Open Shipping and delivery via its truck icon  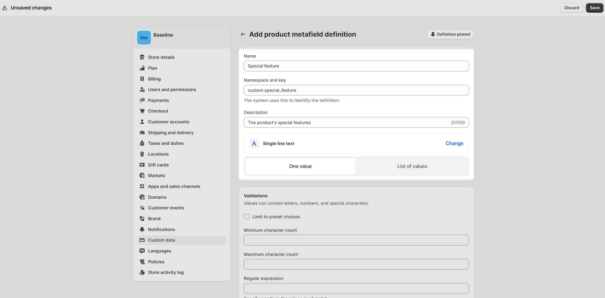coord(142,132)
